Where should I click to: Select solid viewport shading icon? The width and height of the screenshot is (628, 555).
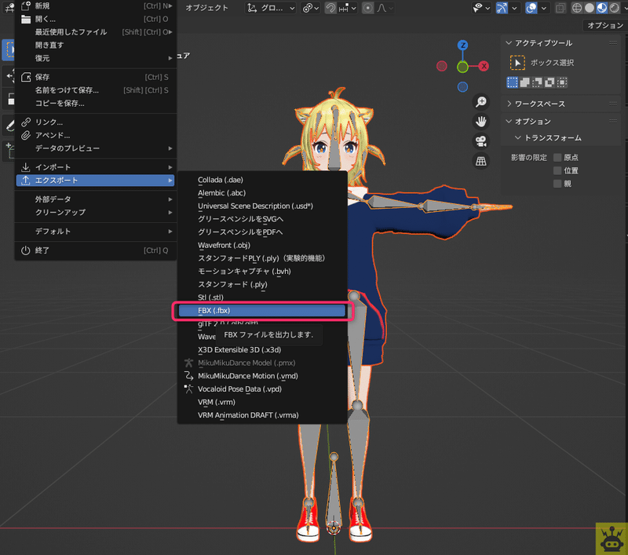coord(590,8)
